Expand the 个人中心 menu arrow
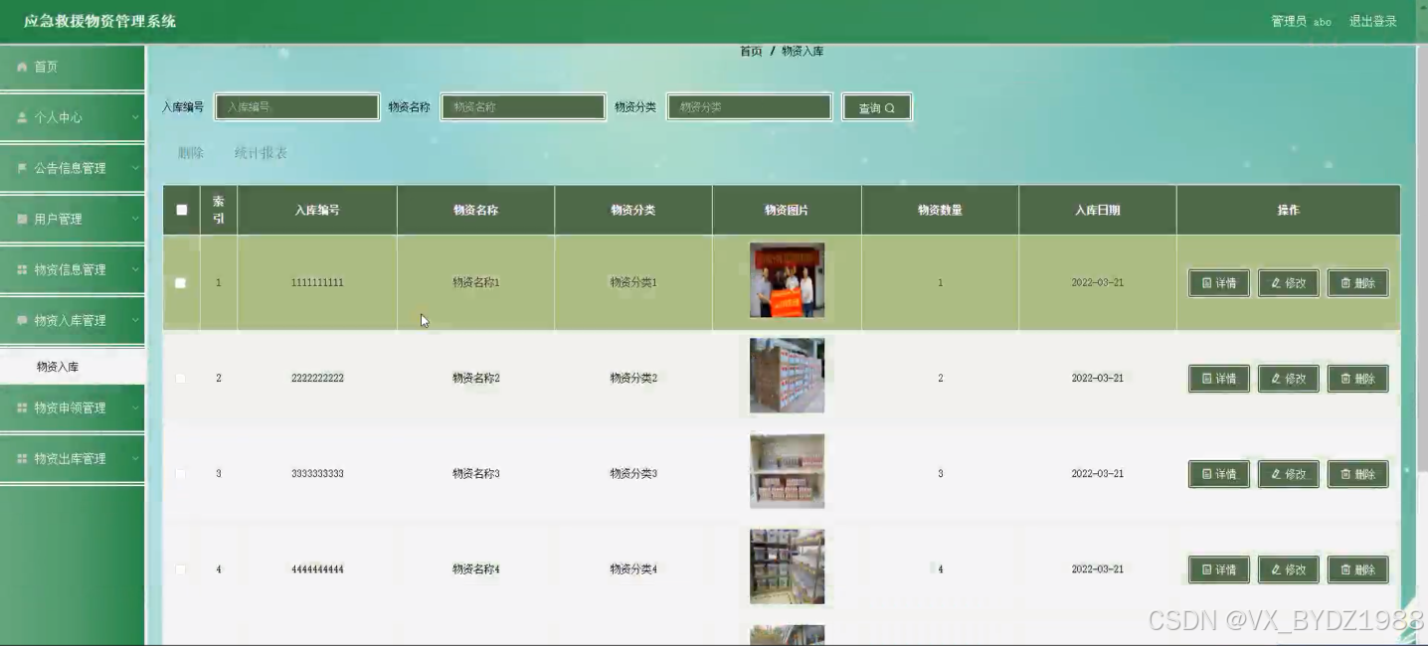 tap(135, 117)
